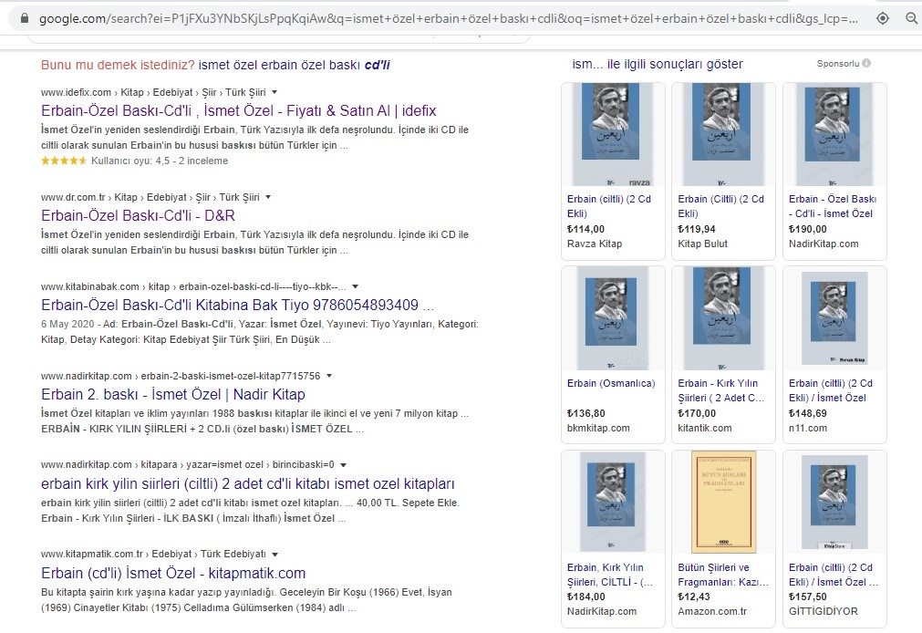The width and height of the screenshot is (922, 633).
Task: Click the price ₺114,00
Action: [x=585, y=229]
